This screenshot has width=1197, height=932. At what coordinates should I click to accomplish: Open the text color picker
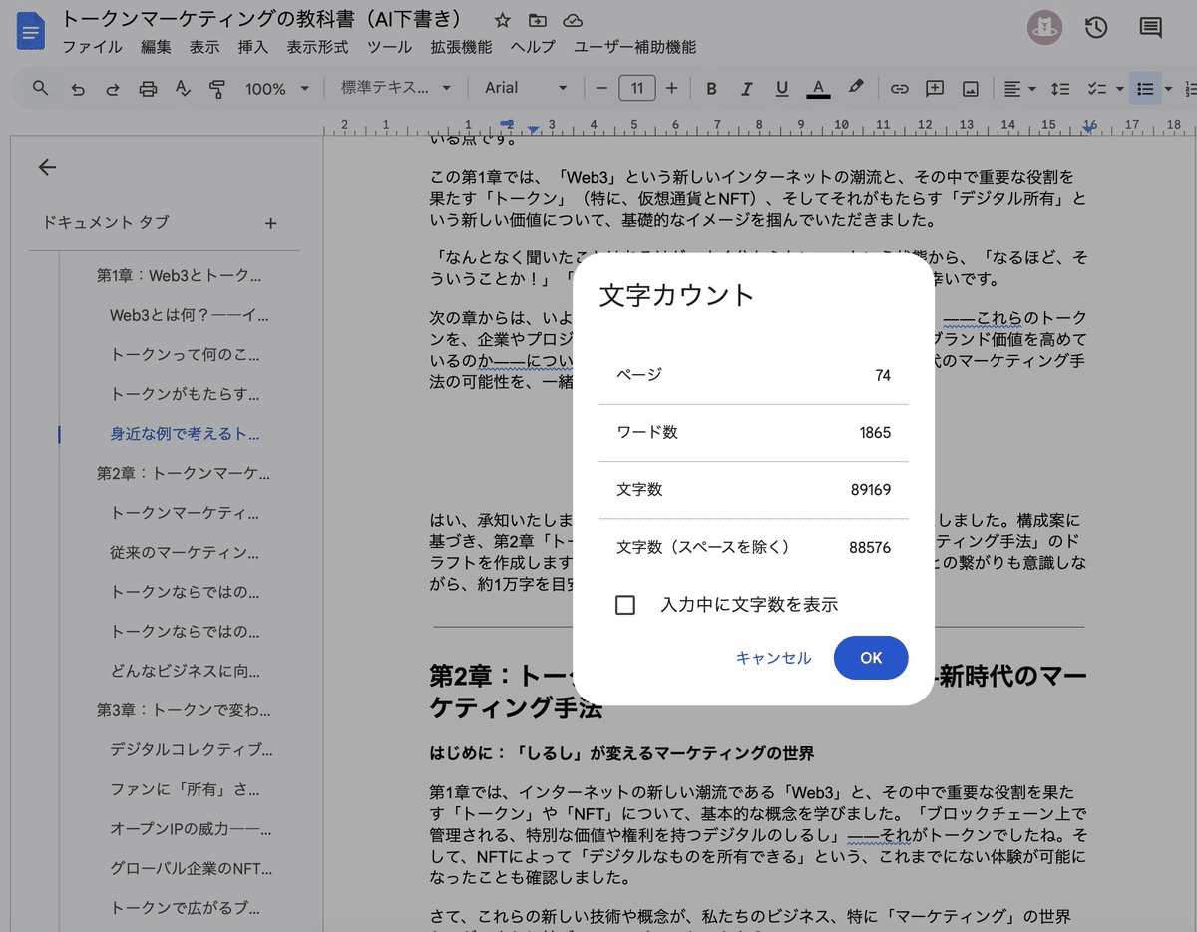(x=818, y=88)
